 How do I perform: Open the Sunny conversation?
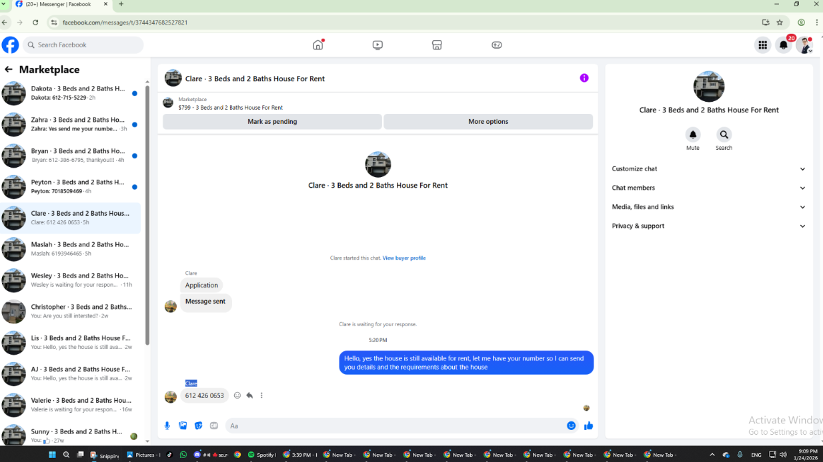coord(71,435)
